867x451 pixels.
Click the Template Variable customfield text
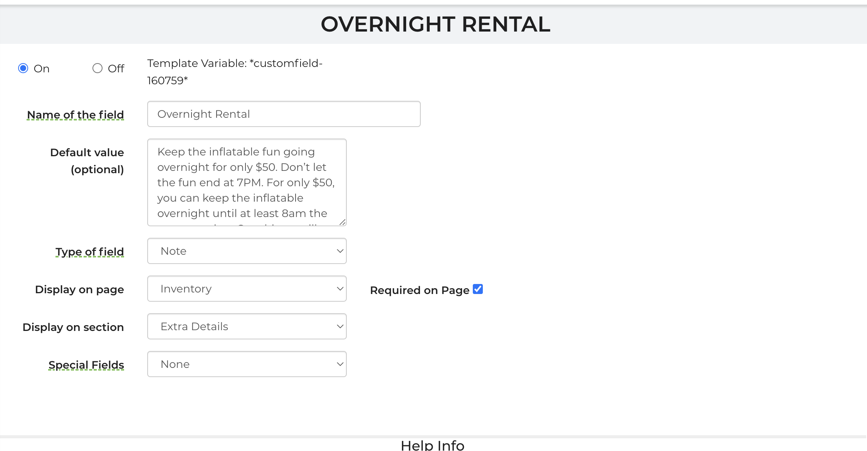pyautogui.click(x=235, y=72)
